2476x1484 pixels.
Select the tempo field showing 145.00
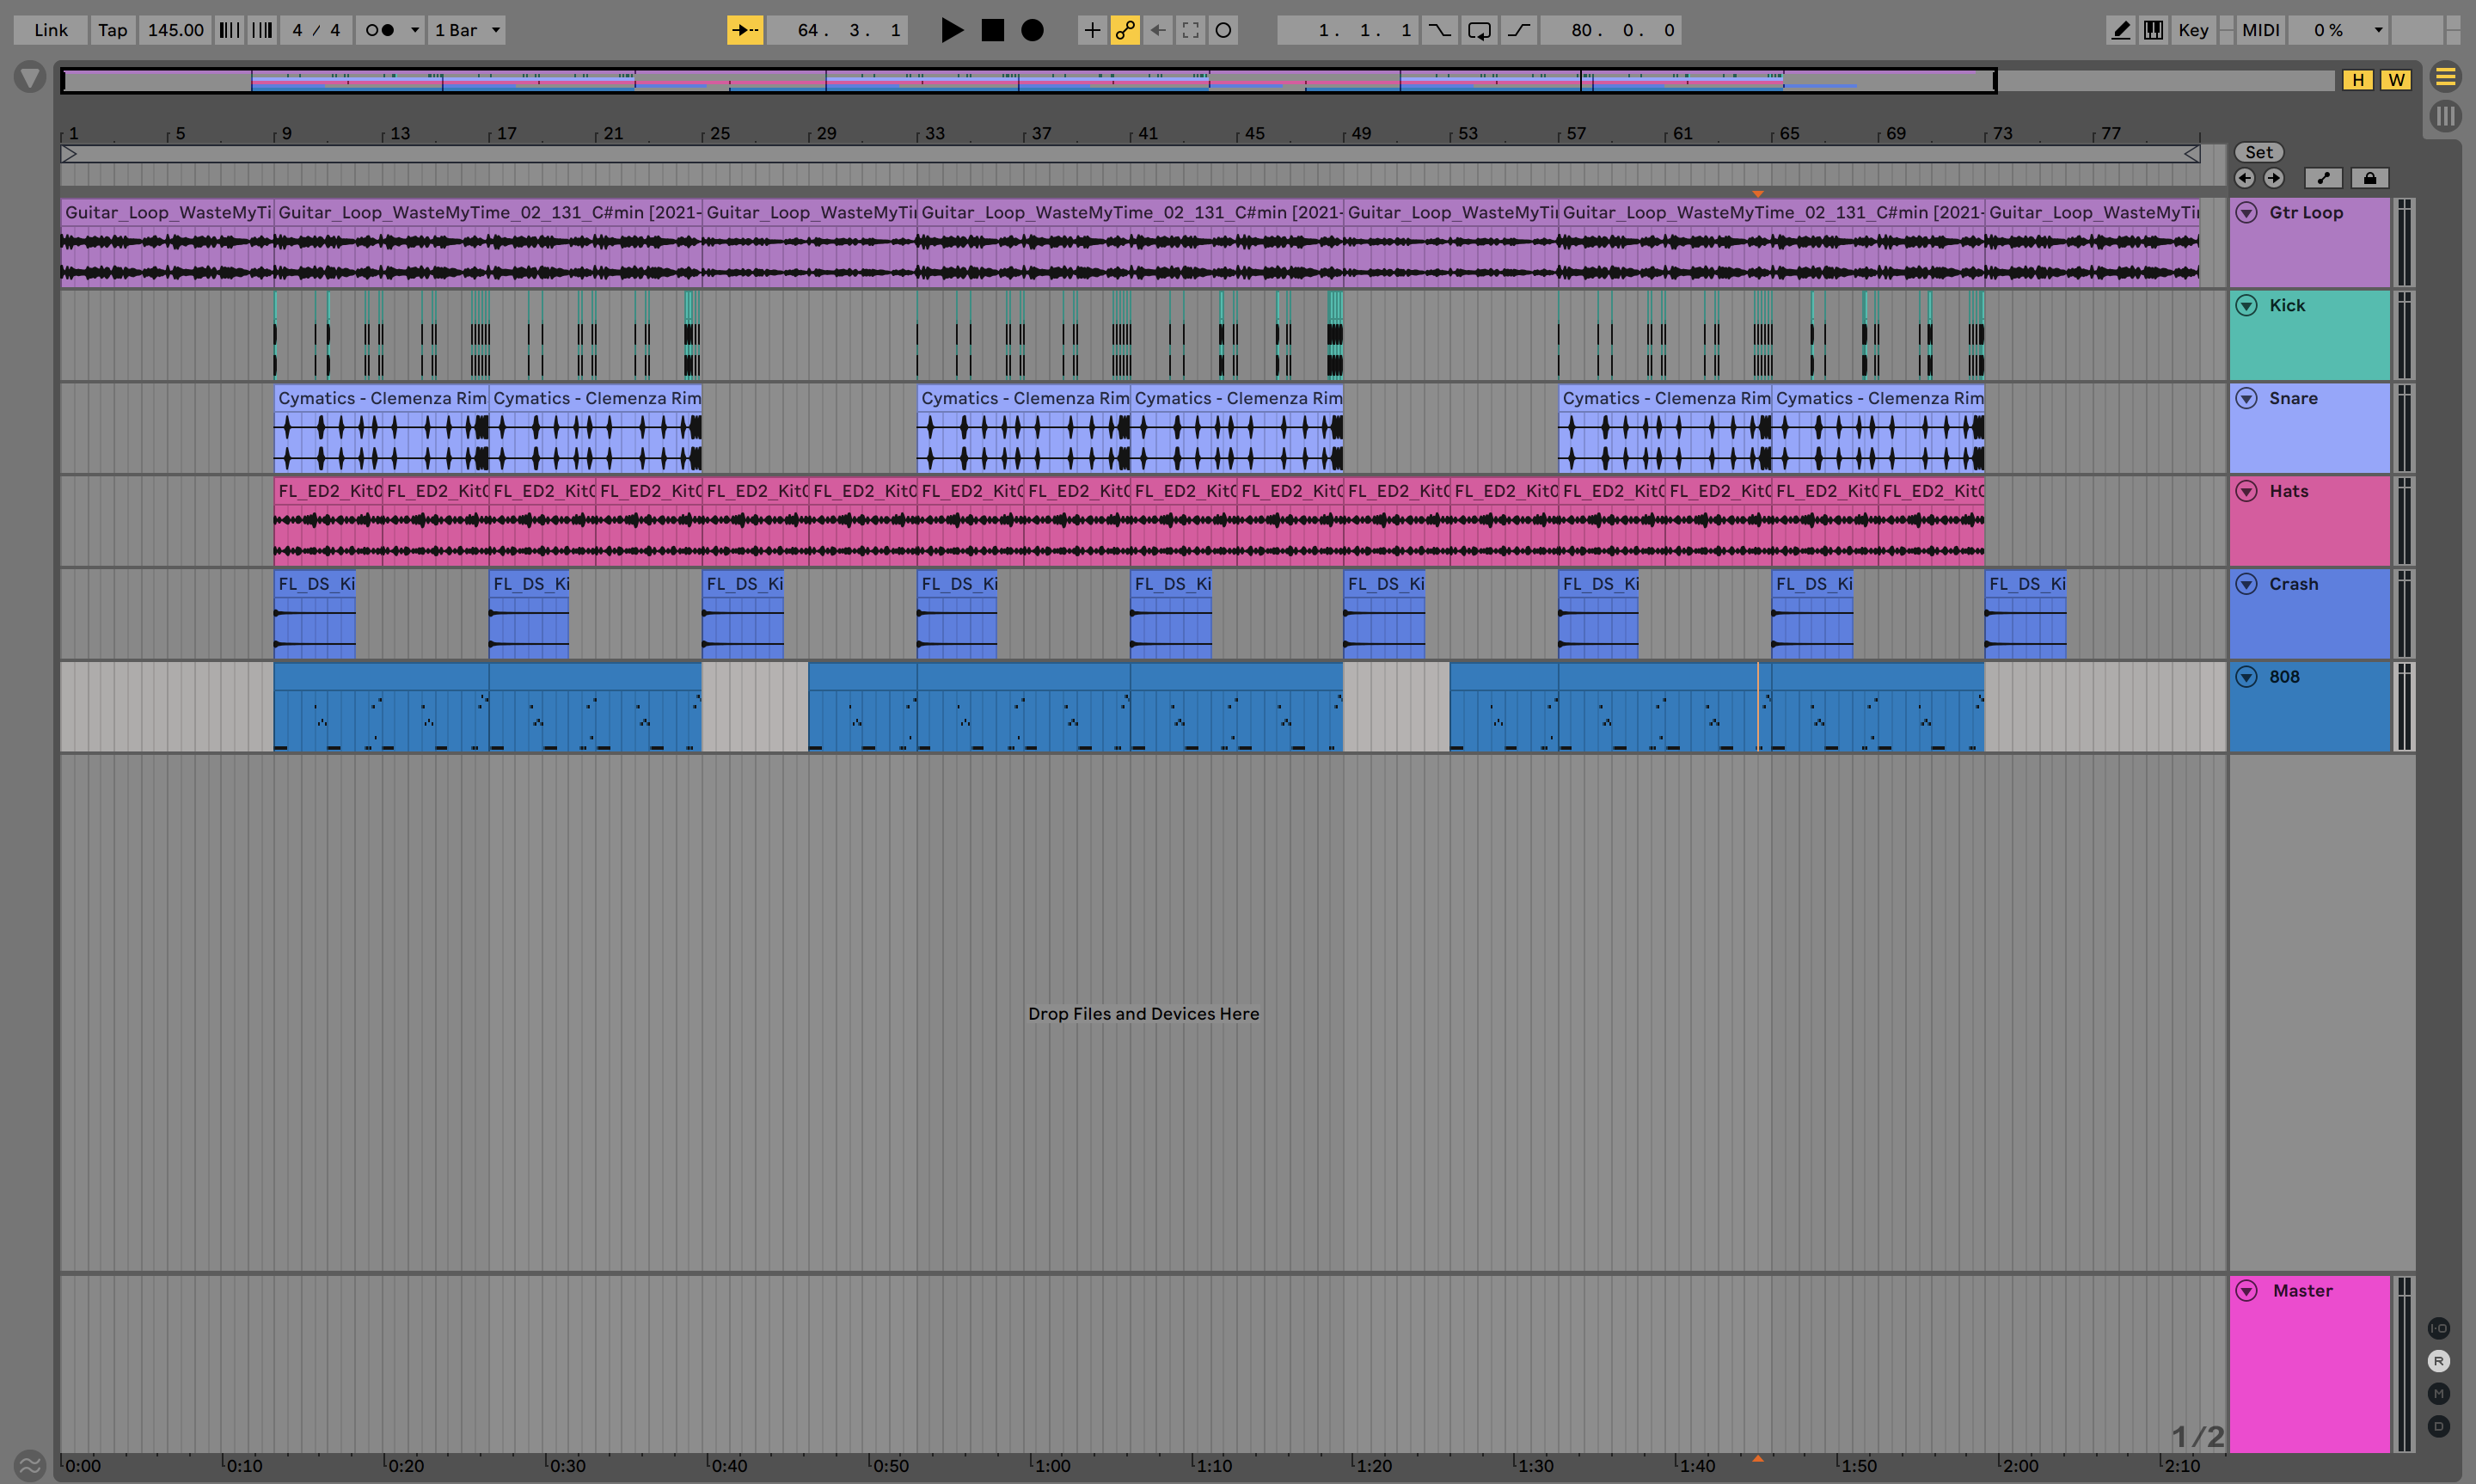pos(175,30)
